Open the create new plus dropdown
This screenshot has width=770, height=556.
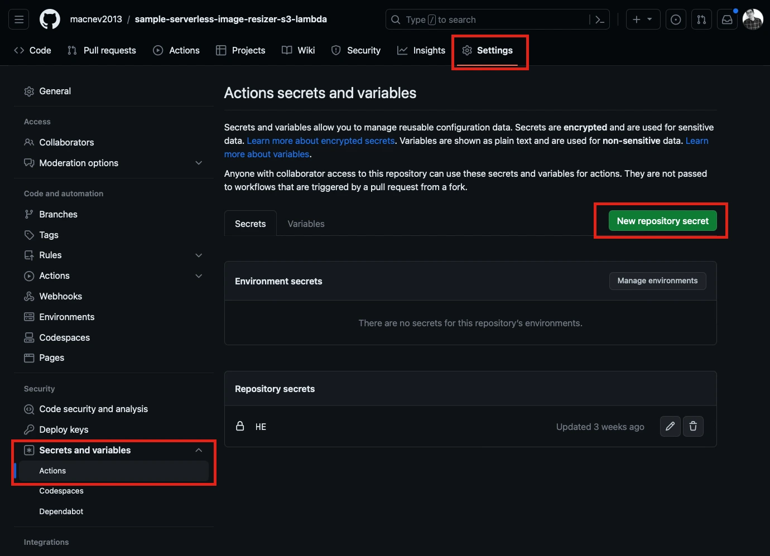tap(643, 20)
